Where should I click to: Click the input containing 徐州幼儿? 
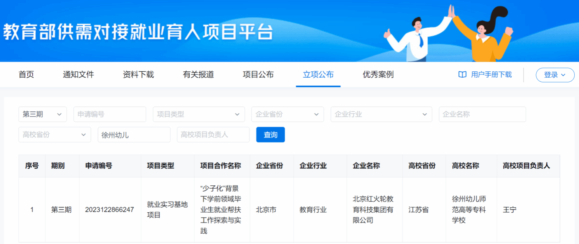point(134,135)
